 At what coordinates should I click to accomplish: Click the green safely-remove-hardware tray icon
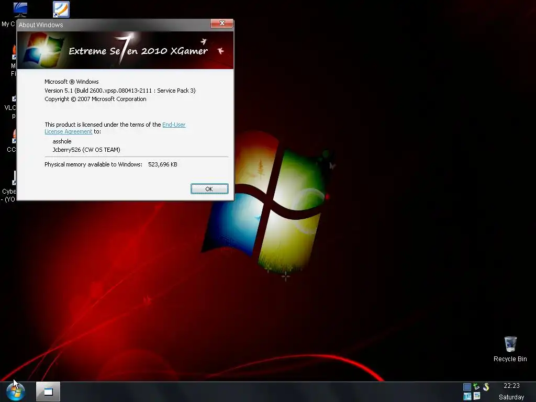pyautogui.click(x=476, y=387)
